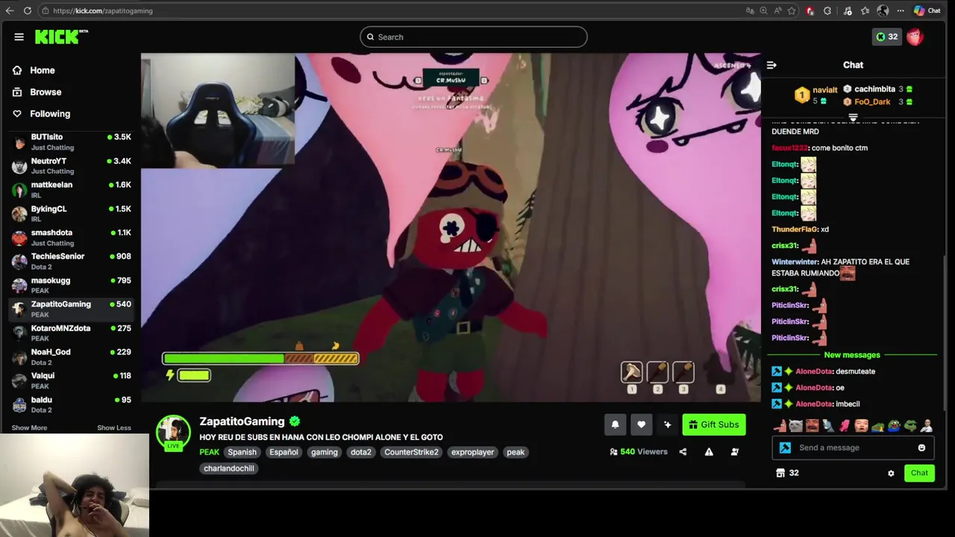
Task: Insert the crying cat emote
Action: point(796,426)
